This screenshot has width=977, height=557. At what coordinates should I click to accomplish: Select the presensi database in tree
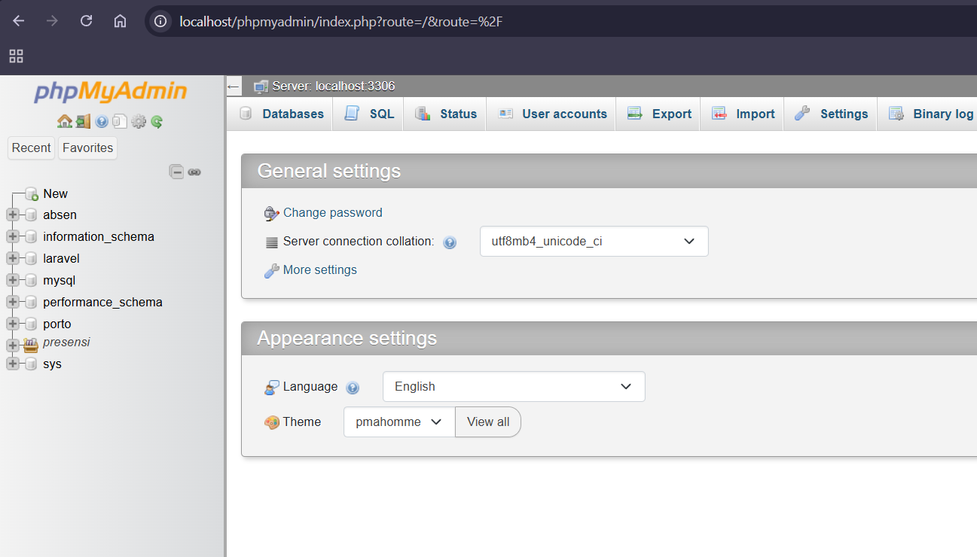pos(66,342)
